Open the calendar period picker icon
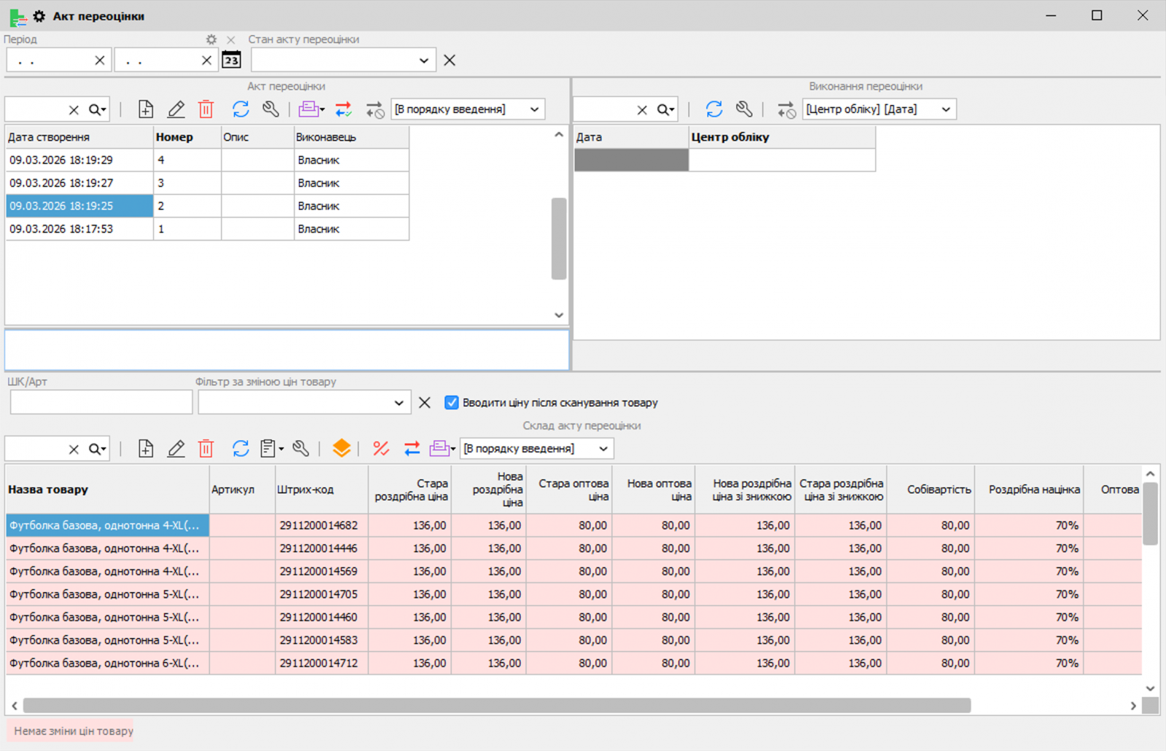The image size is (1166, 751). click(232, 60)
